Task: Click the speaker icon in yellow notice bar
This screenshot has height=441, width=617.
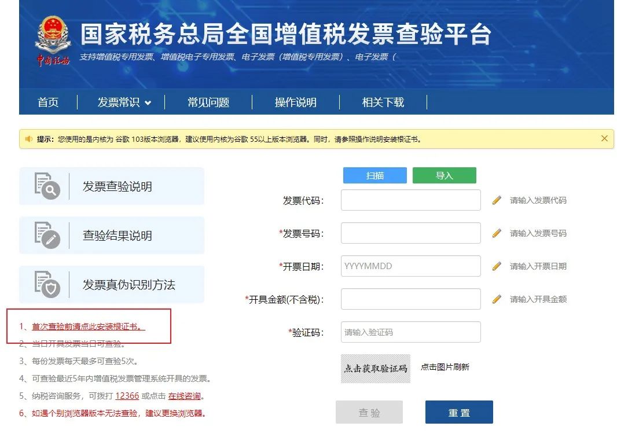Action: pos(29,139)
